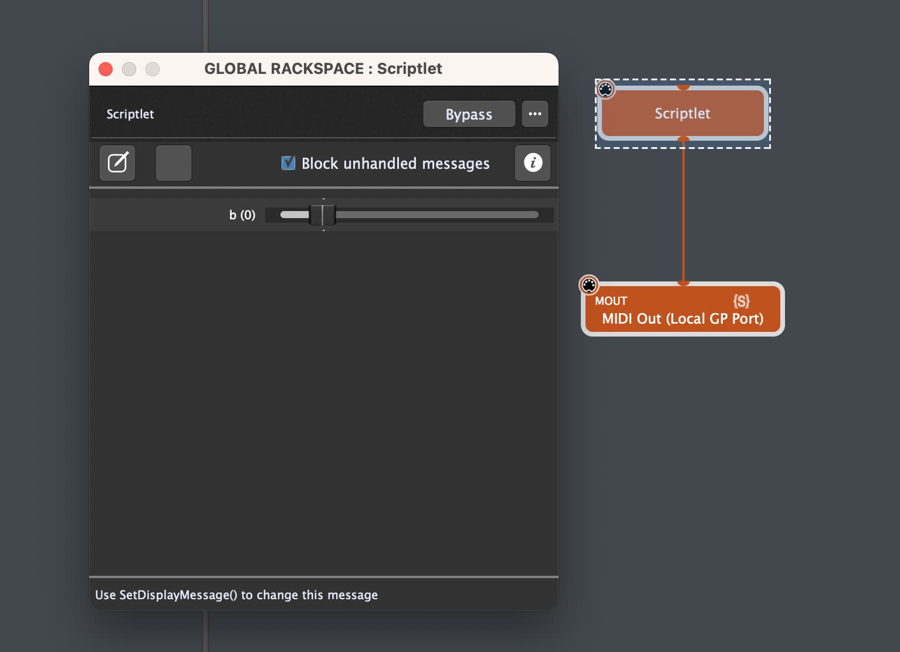Click the info icon in Scriptlet window
Image resolution: width=900 pixels, height=652 pixels.
pyautogui.click(x=533, y=162)
